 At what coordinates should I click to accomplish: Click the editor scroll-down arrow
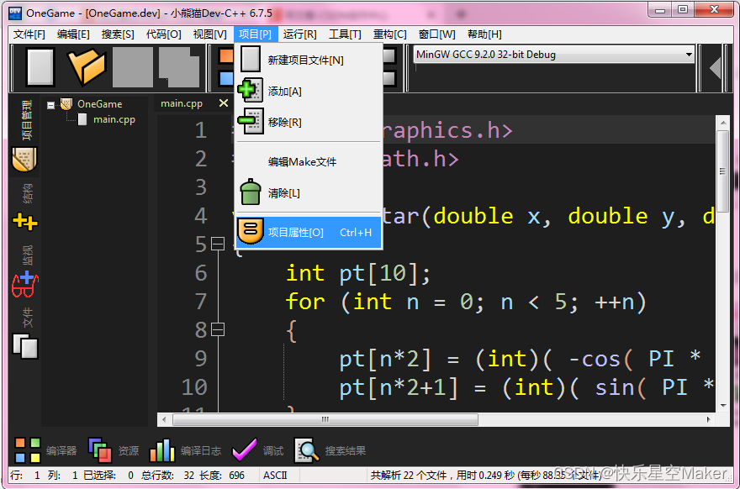(x=723, y=406)
